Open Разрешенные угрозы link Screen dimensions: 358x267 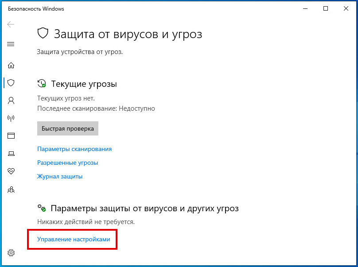click(68, 163)
